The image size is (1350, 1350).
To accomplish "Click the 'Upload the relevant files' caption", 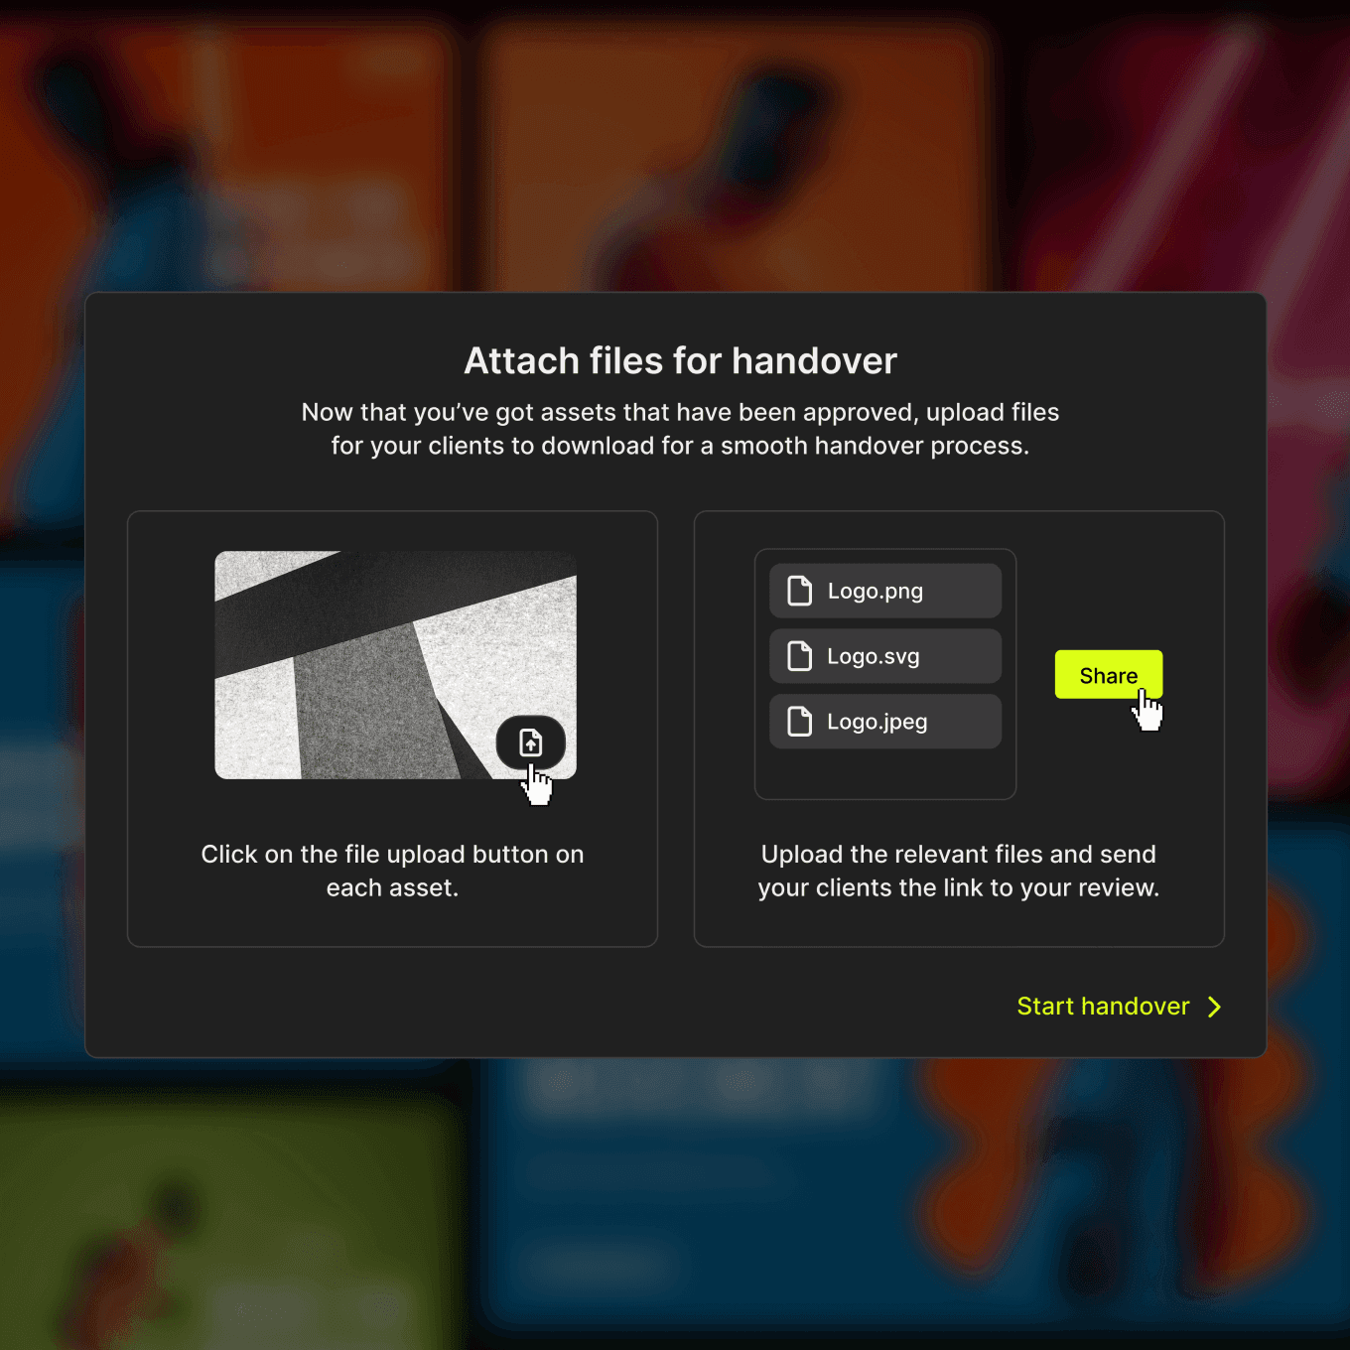I will pyautogui.click(x=958, y=871).
